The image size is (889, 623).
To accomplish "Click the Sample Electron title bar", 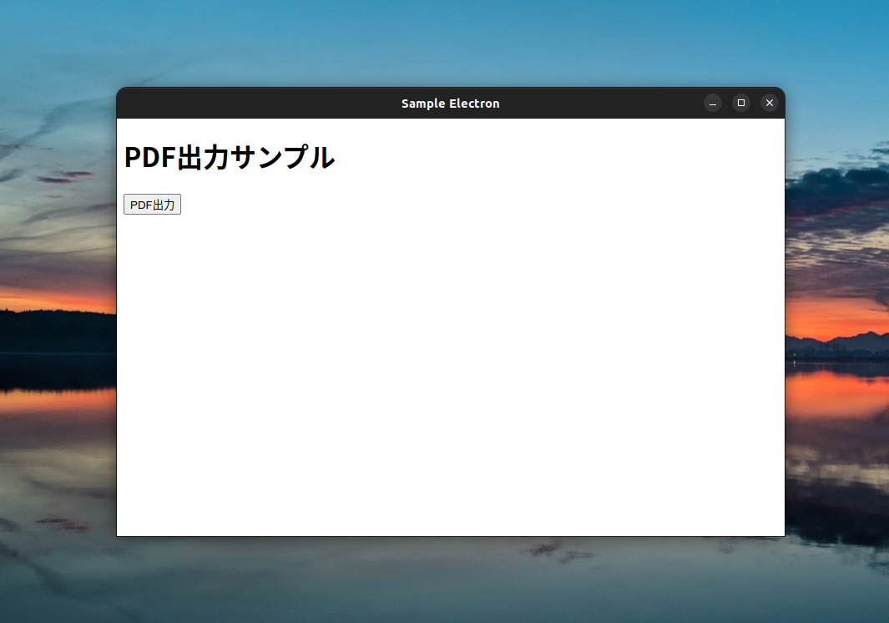I will point(451,103).
